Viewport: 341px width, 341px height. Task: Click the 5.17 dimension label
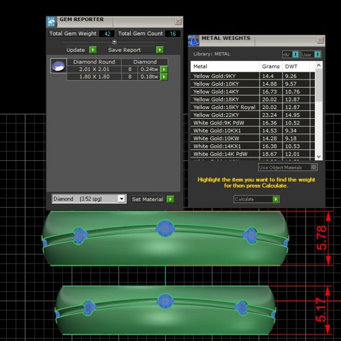[321, 310]
